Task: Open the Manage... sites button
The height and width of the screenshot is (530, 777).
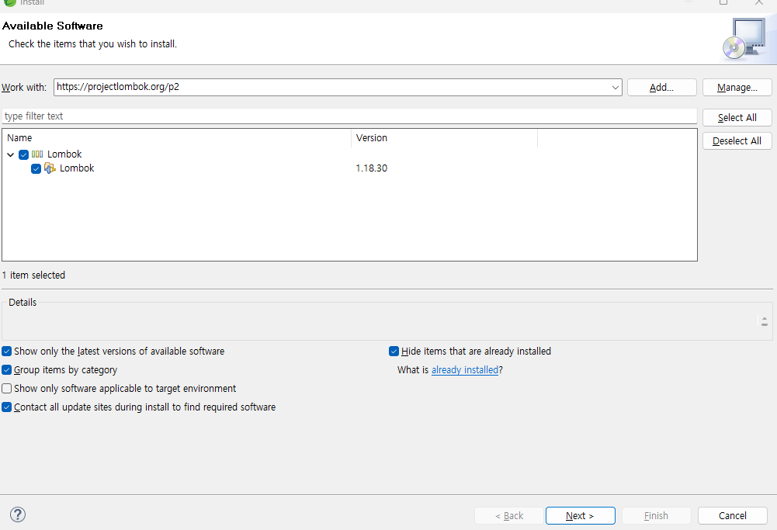Action: tap(737, 87)
